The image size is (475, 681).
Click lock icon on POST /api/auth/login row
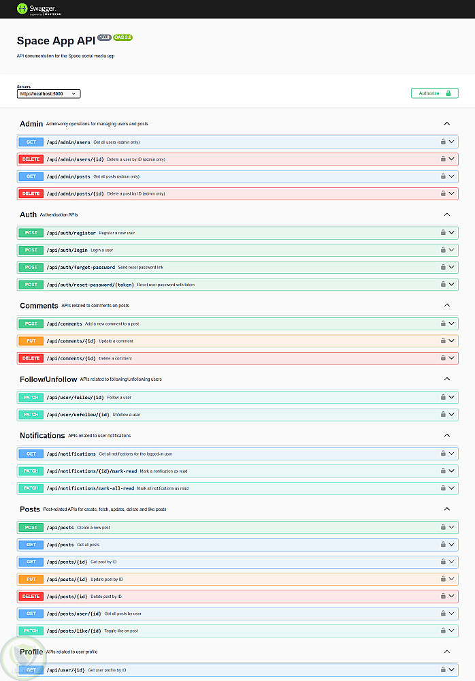click(x=442, y=250)
